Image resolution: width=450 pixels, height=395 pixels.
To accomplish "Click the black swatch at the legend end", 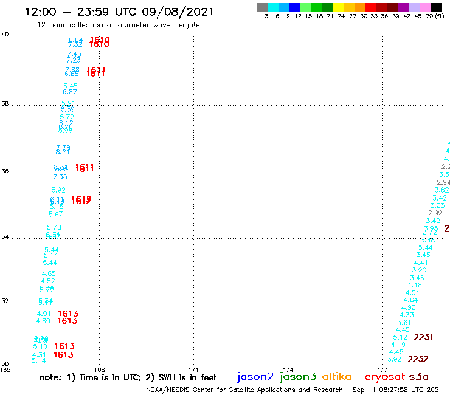I will 437,7.
